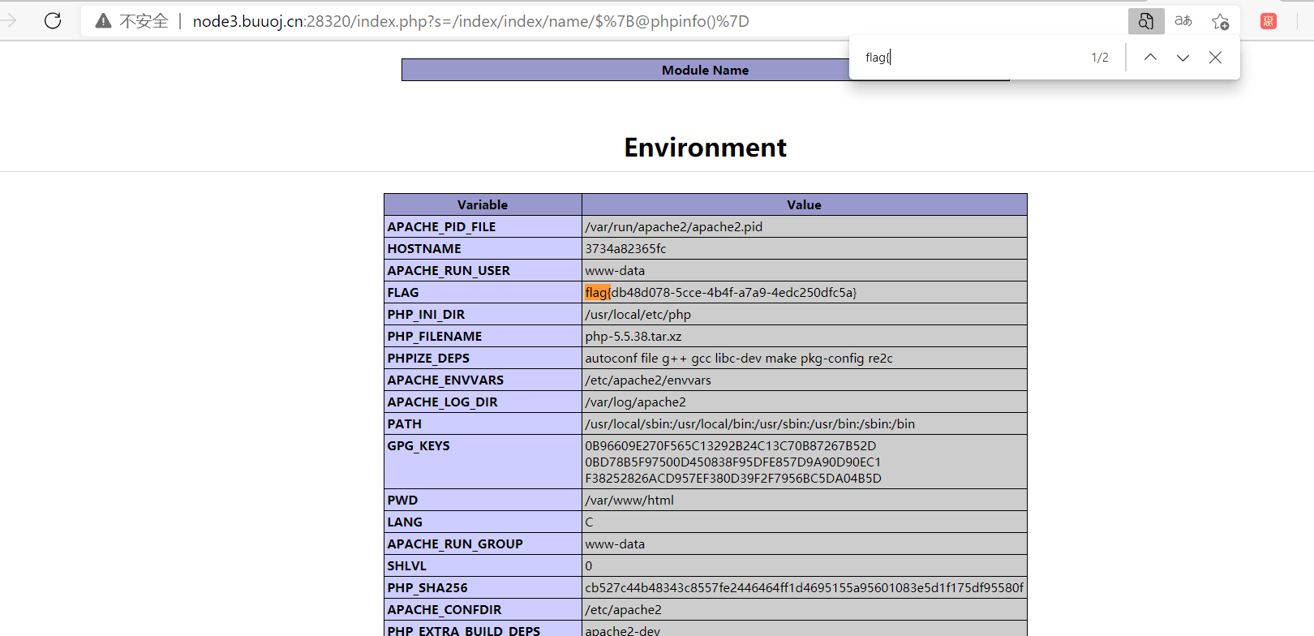The image size is (1314, 636).
Task: Click the PWD variable cell
Action: [x=483, y=500]
